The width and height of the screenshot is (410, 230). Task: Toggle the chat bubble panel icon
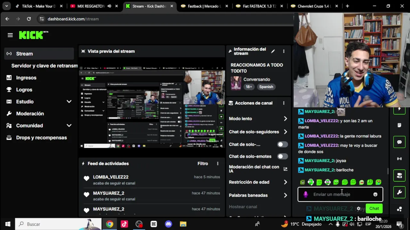(x=399, y=142)
